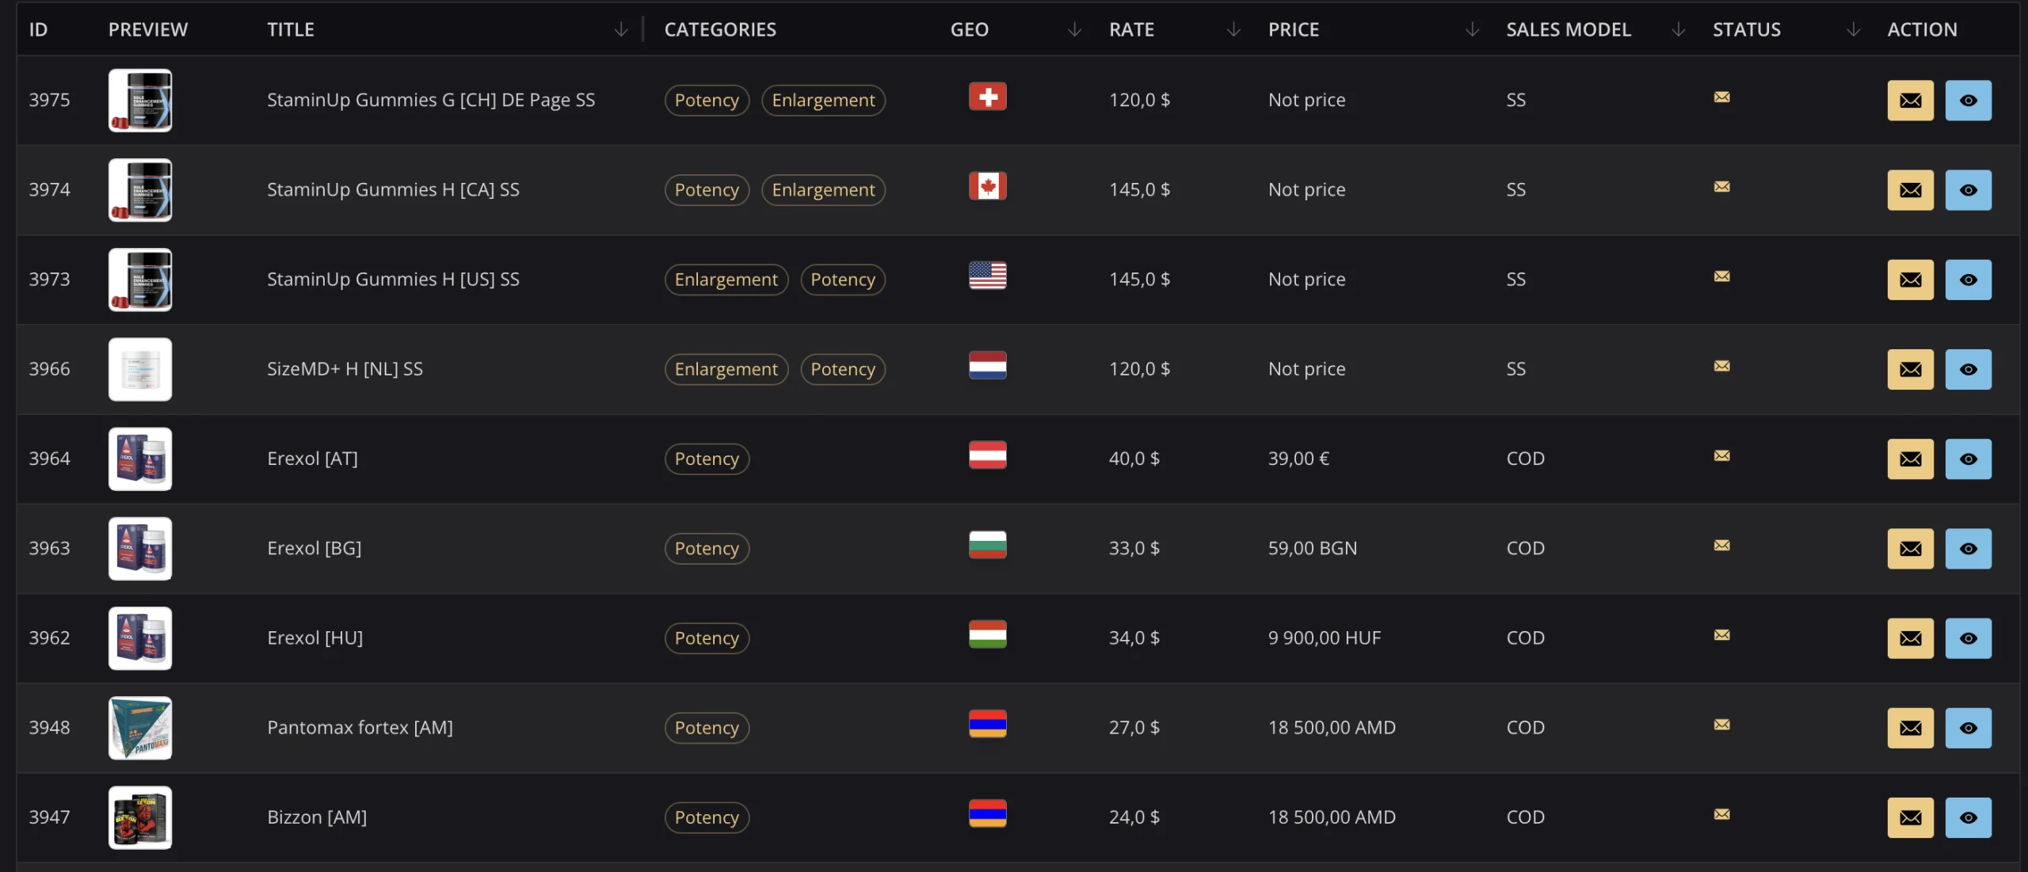View Pantomax fortex [AM] with the eye button
The image size is (2028, 872).
click(x=1968, y=728)
